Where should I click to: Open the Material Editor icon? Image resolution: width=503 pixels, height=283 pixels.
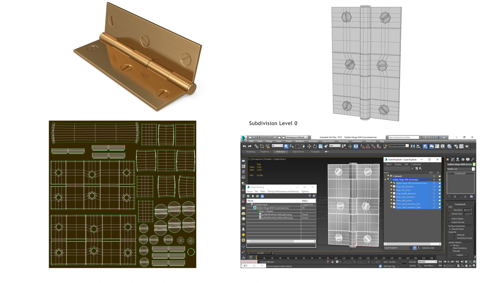[449, 146]
